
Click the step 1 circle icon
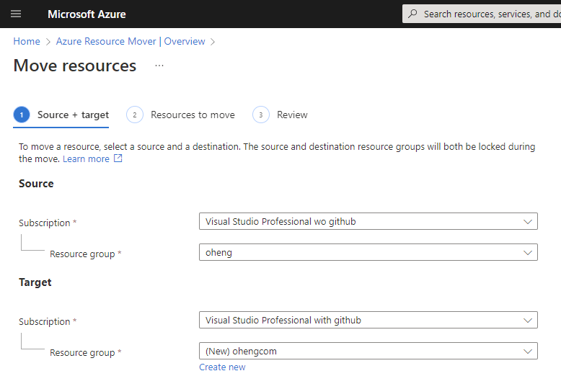pyautogui.click(x=22, y=115)
